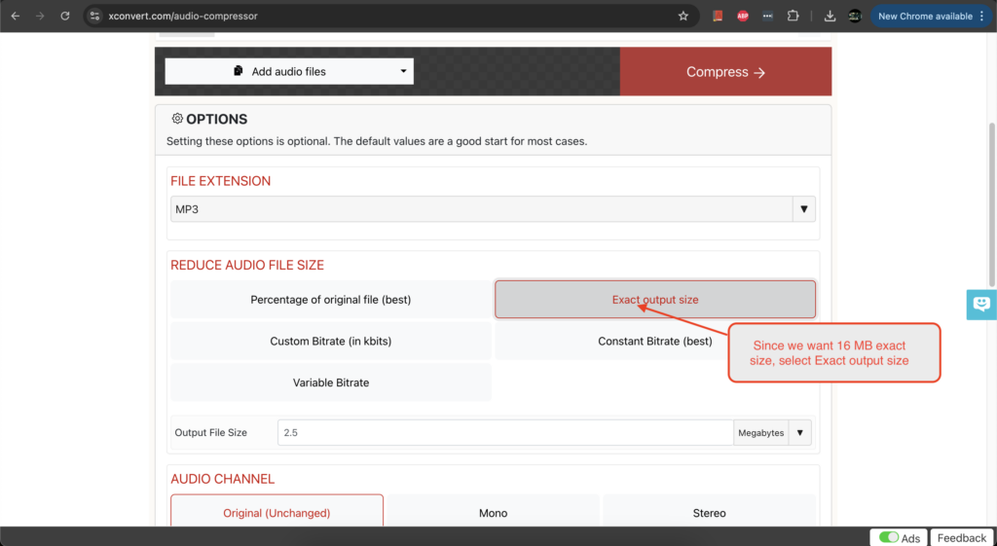Select Percentage of original file (best)
Image resolution: width=997 pixels, height=546 pixels.
(x=331, y=300)
